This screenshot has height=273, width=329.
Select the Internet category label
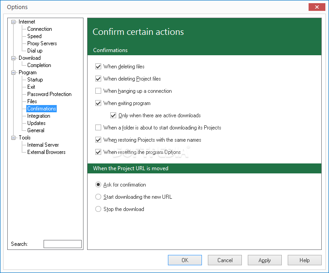click(x=27, y=22)
